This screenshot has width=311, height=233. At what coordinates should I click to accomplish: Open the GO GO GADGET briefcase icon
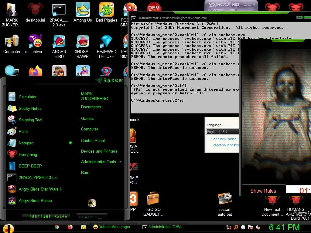point(154,204)
